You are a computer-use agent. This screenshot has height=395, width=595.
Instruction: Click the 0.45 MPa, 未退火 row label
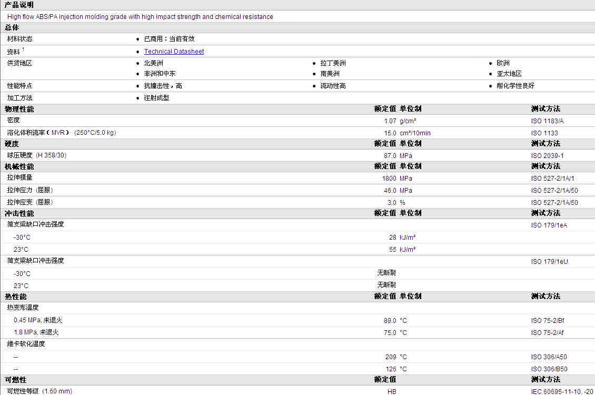38,320
